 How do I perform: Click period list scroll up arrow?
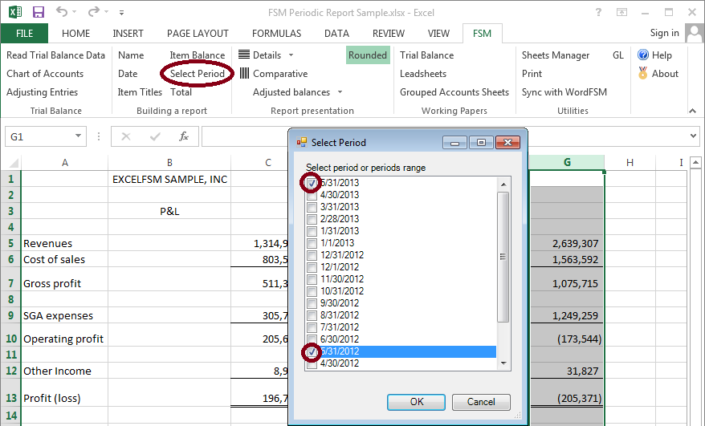pos(503,185)
